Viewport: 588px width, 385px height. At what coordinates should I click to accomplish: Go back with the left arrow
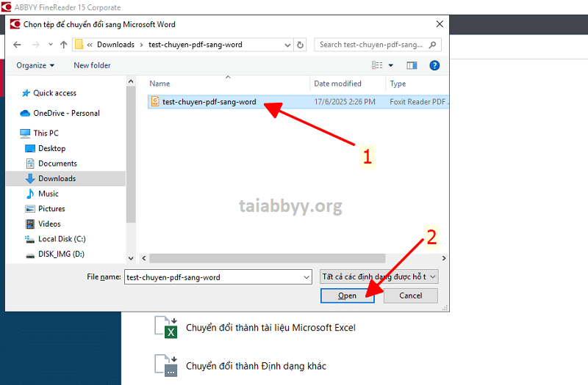17,45
